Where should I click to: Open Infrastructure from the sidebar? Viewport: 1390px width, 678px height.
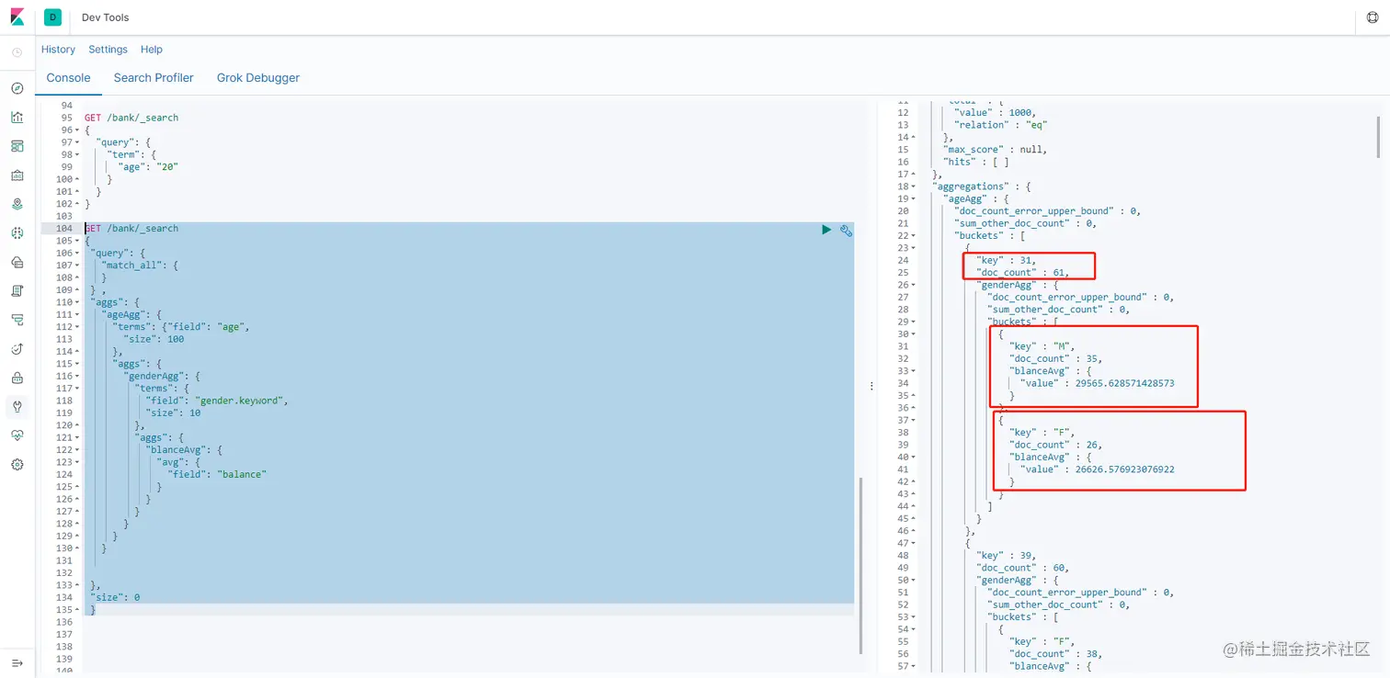(x=17, y=262)
